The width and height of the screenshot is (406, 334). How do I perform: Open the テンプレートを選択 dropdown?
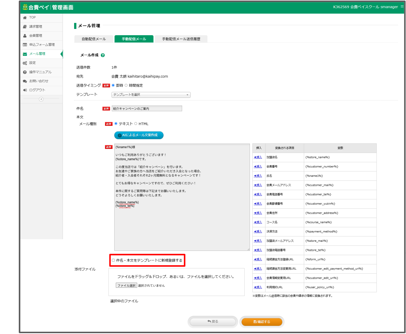coord(151,95)
